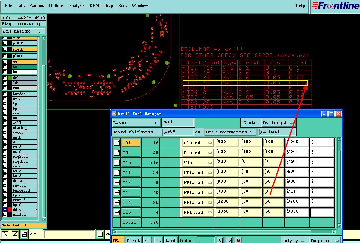Click the diagonal arrow icon beside X Y
360x243 pixels.
tap(5, 234)
